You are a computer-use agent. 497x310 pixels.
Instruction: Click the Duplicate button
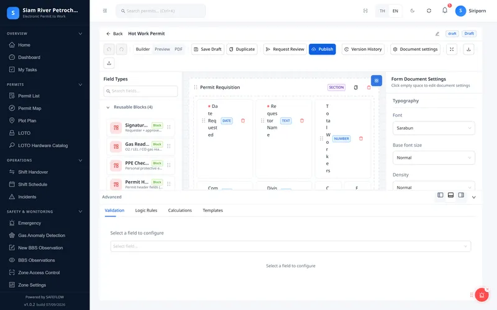click(x=242, y=50)
